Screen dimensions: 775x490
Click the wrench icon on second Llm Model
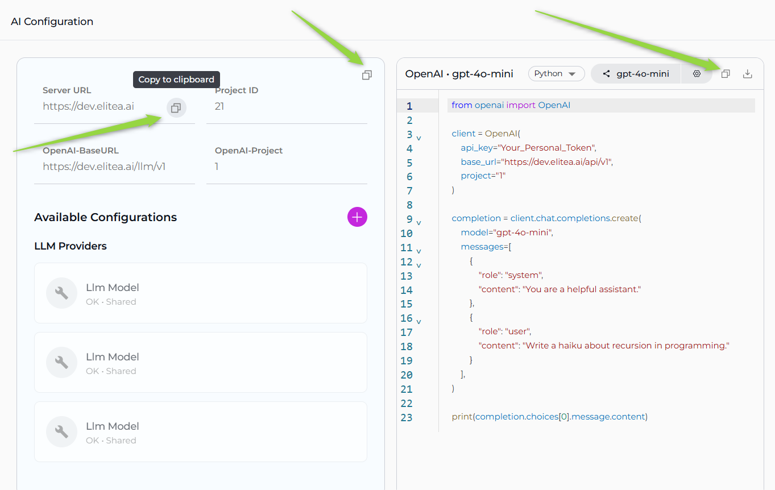[61, 363]
